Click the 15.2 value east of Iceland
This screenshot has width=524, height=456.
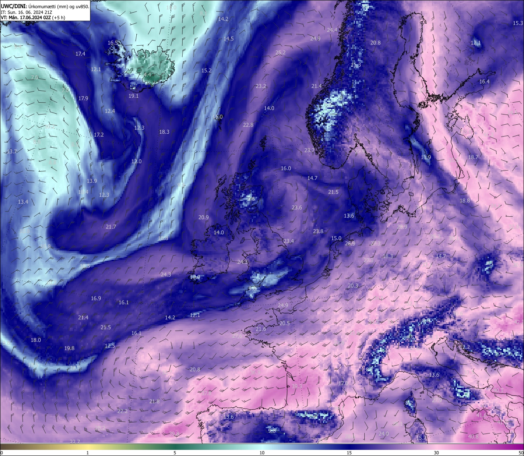[206, 70]
